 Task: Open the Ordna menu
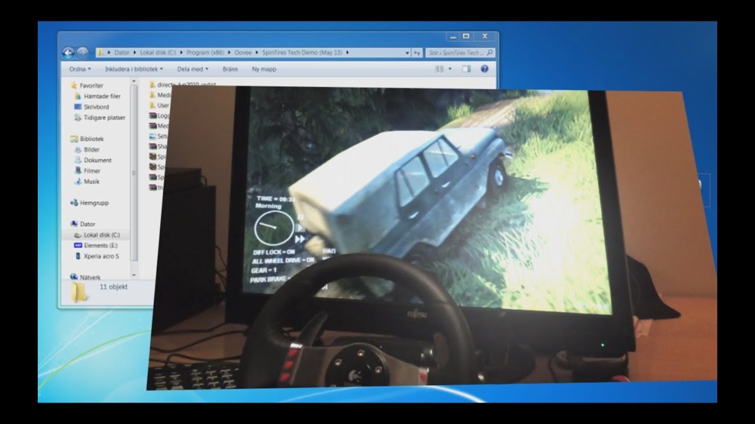(x=80, y=69)
